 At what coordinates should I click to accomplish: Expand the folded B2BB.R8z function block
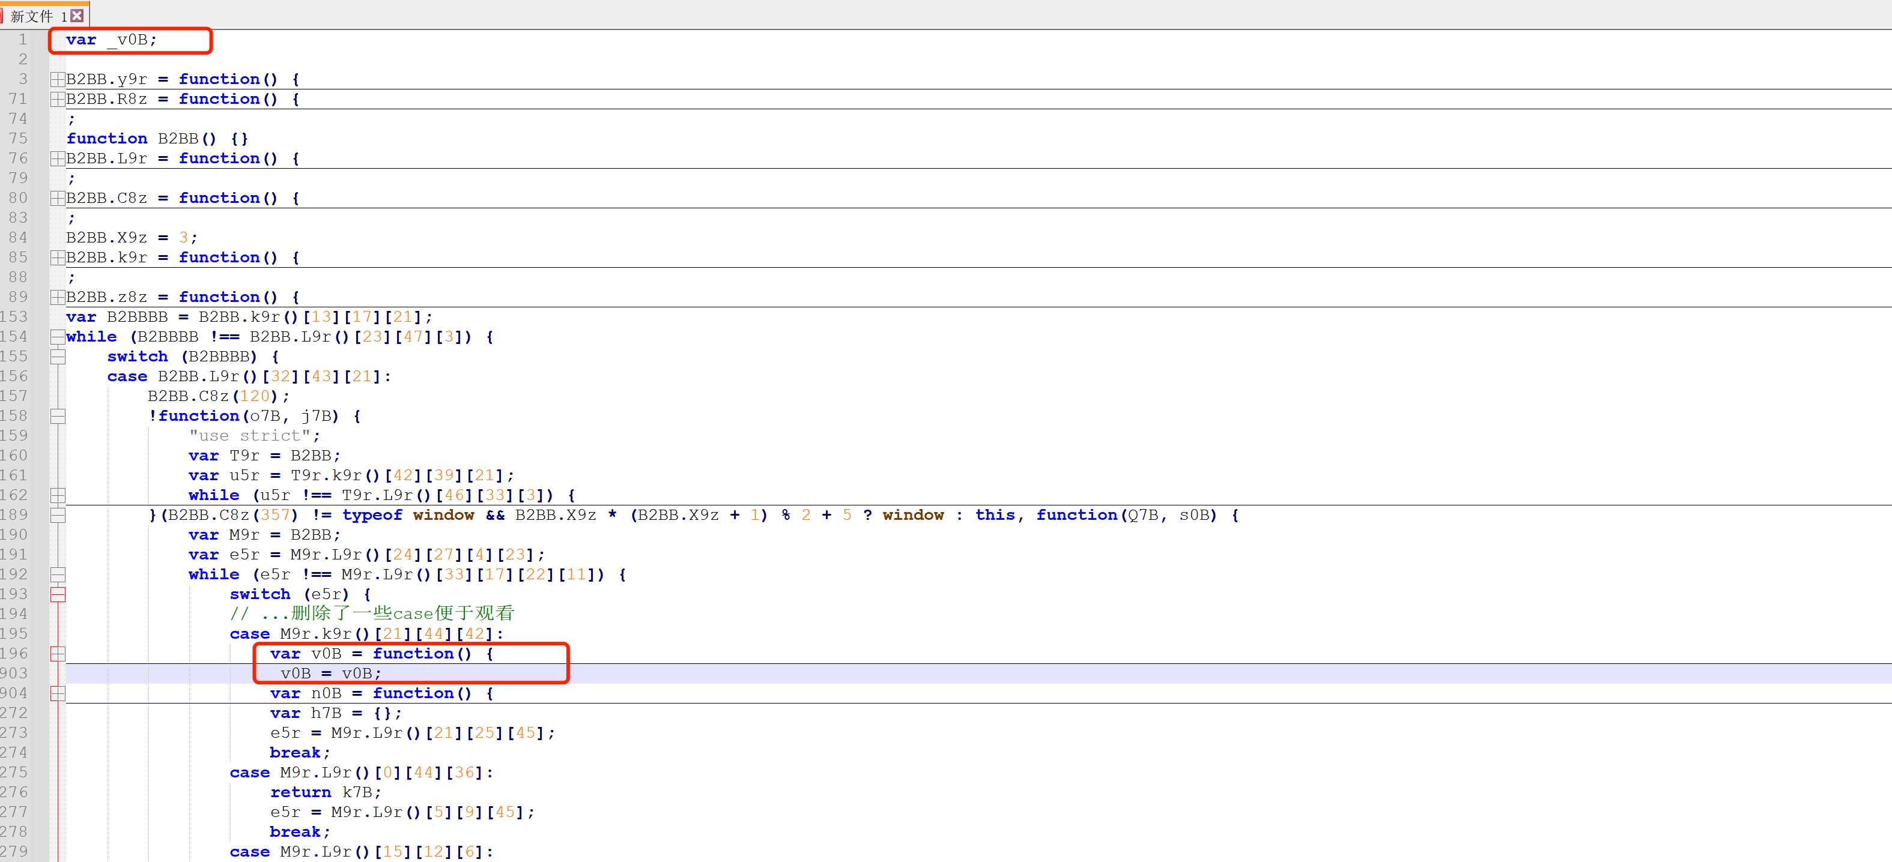click(x=57, y=99)
